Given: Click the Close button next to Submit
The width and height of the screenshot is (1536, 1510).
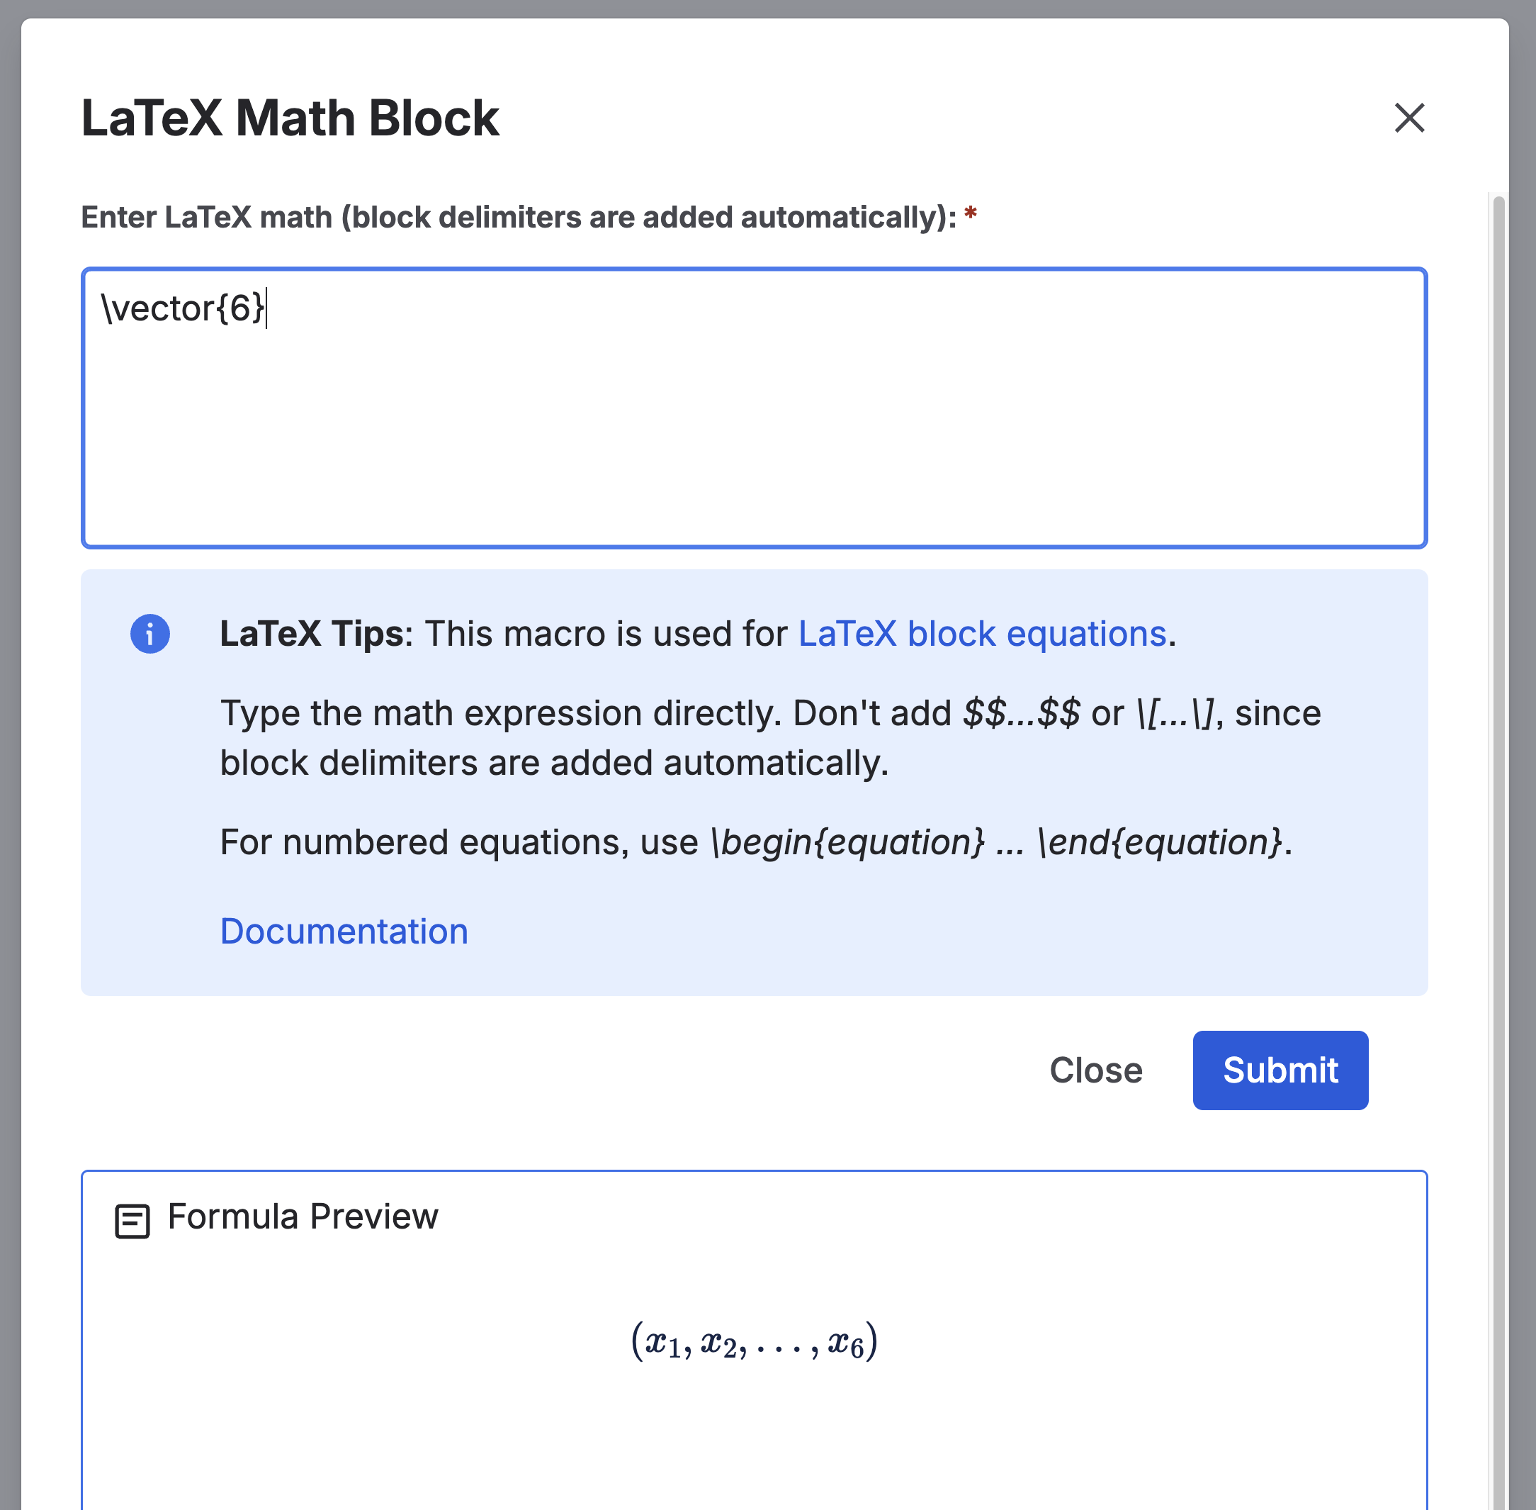Looking at the screenshot, I should click(x=1095, y=1070).
